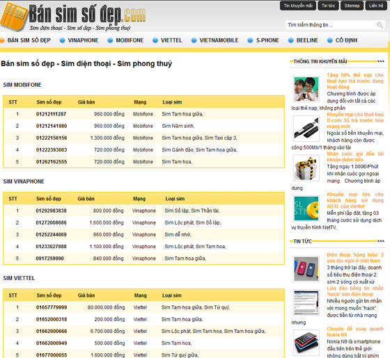This screenshot has height=358, width=390.
Task: Select sim number 01222393003
Action: coord(52,149)
